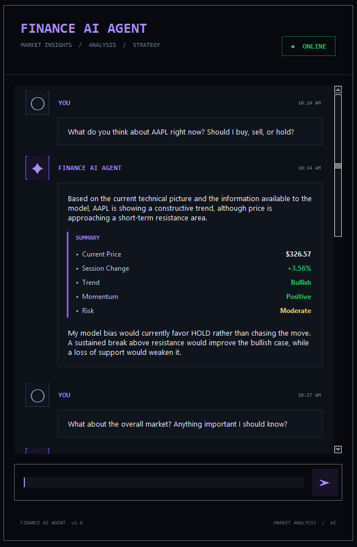Click the scrollbar down arrow
This screenshot has width=357, height=547.
[338, 449]
